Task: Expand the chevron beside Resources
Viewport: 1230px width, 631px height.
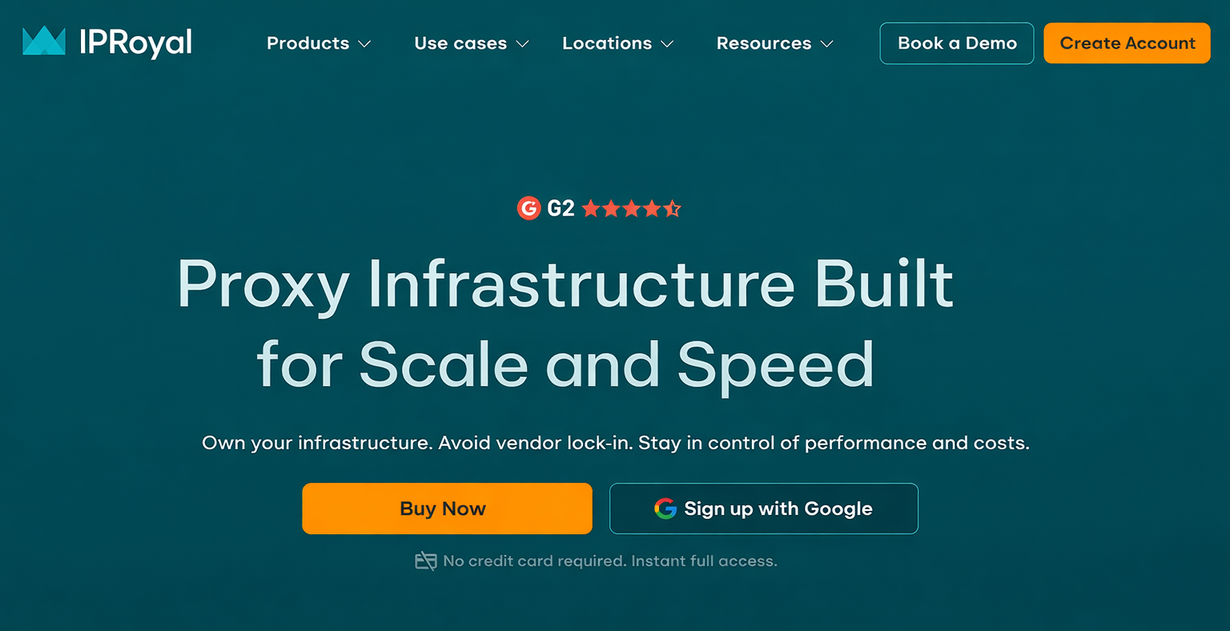Action: tap(827, 44)
